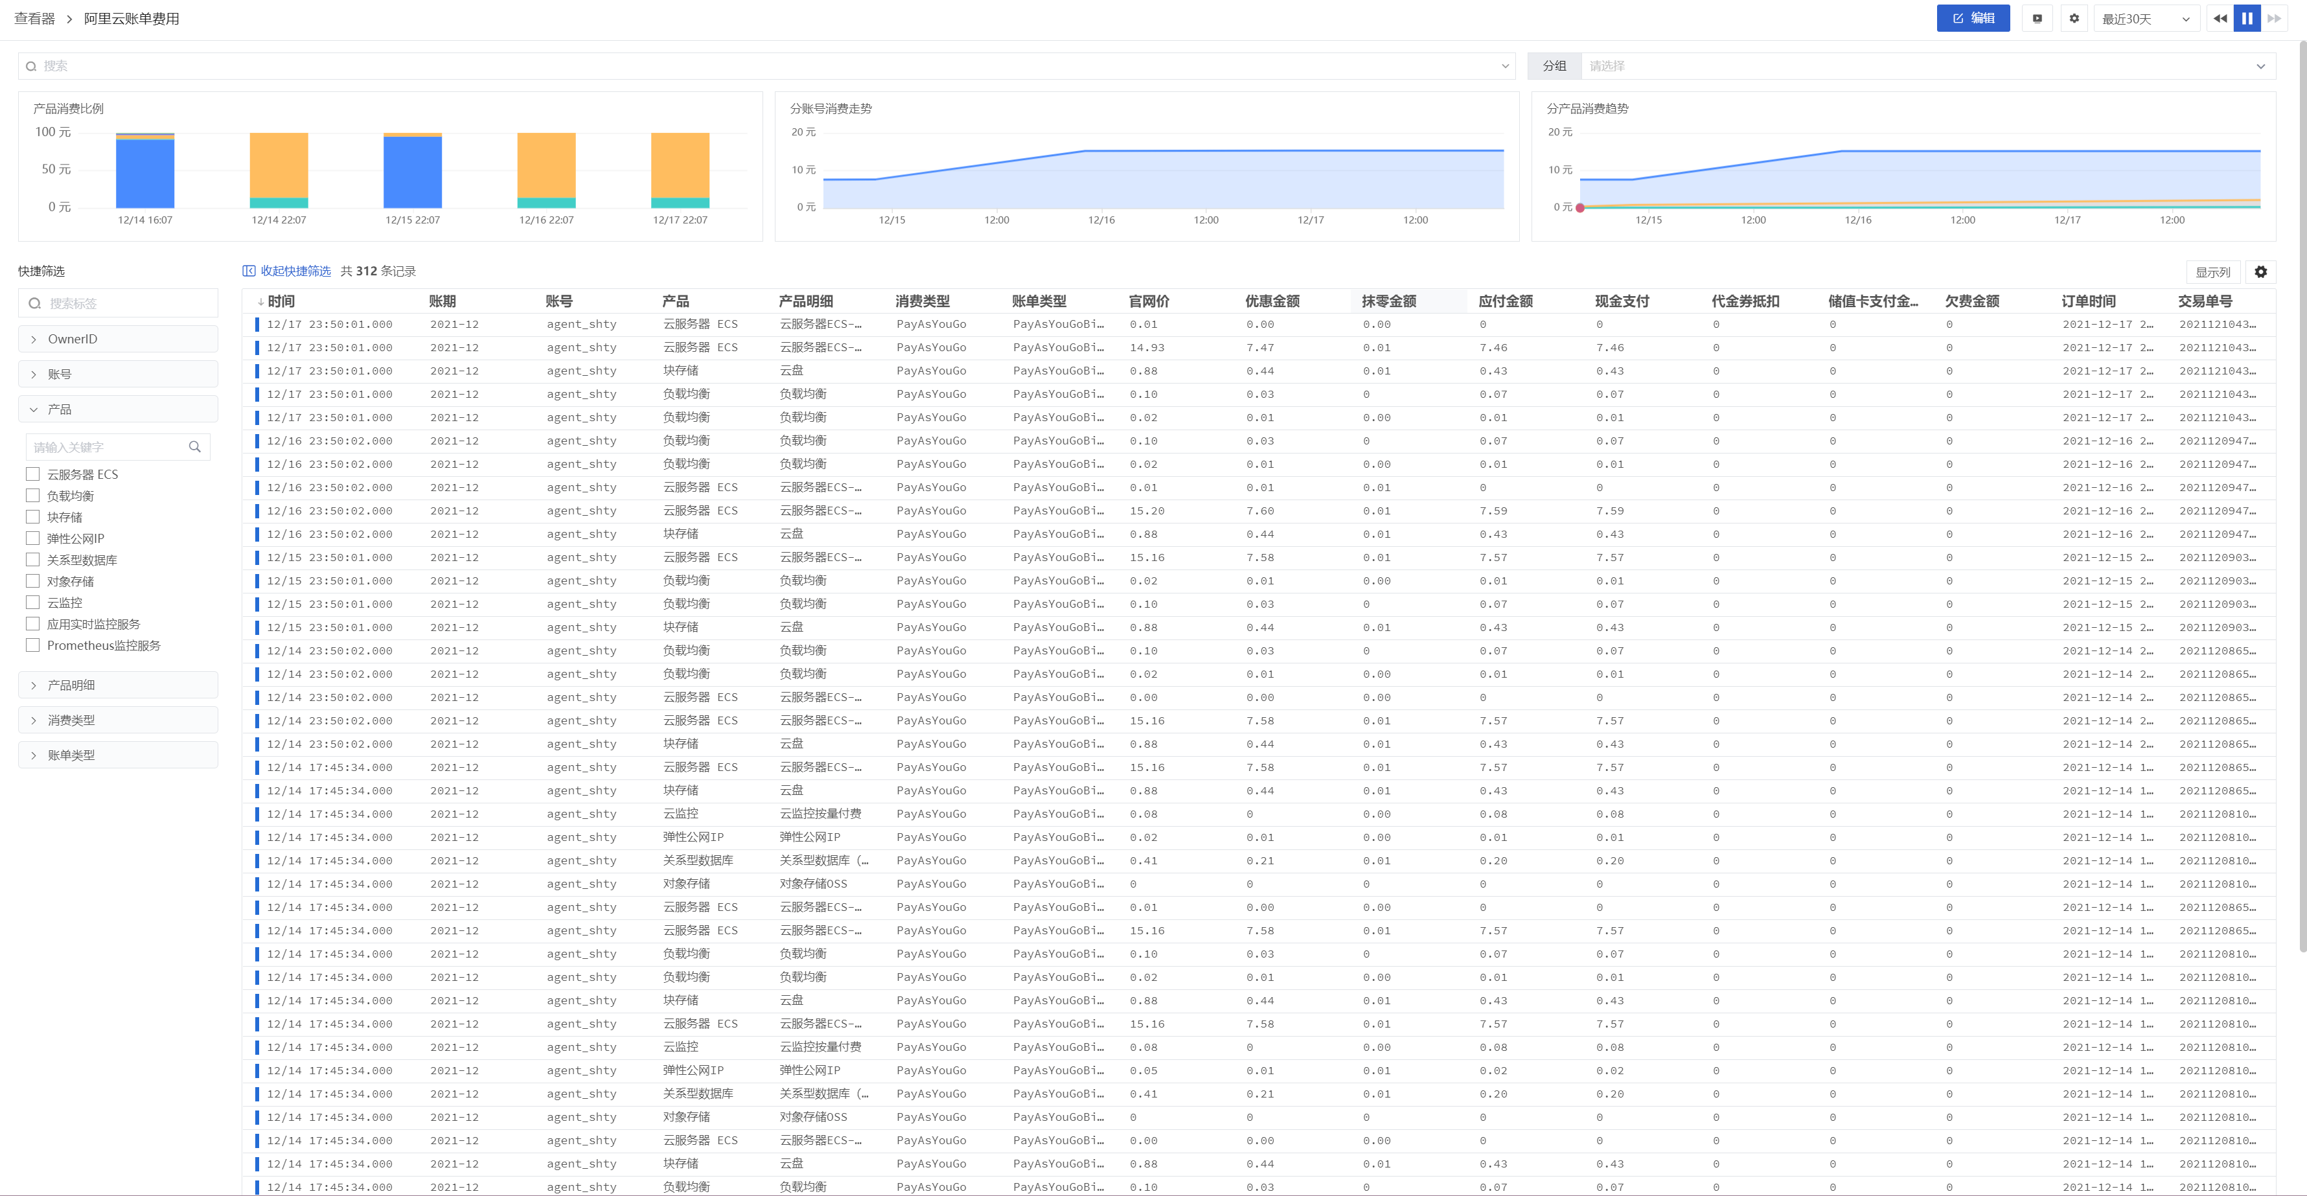
Task: Open viewer settings gear in the top toolbar
Action: [2073, 19]
